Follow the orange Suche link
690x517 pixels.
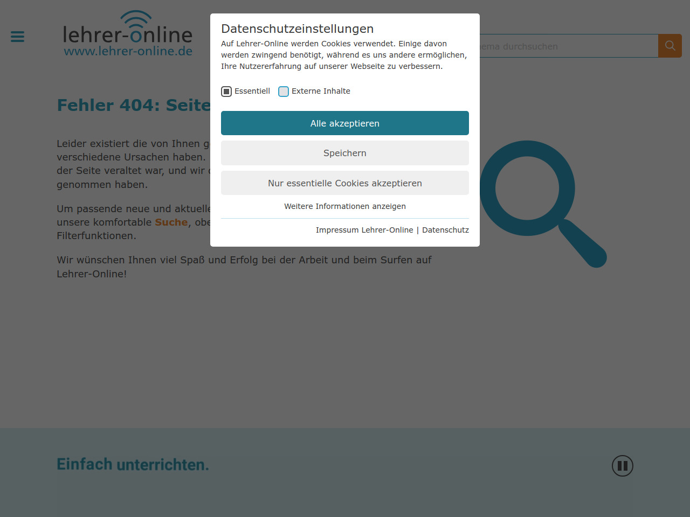[171, 222]
